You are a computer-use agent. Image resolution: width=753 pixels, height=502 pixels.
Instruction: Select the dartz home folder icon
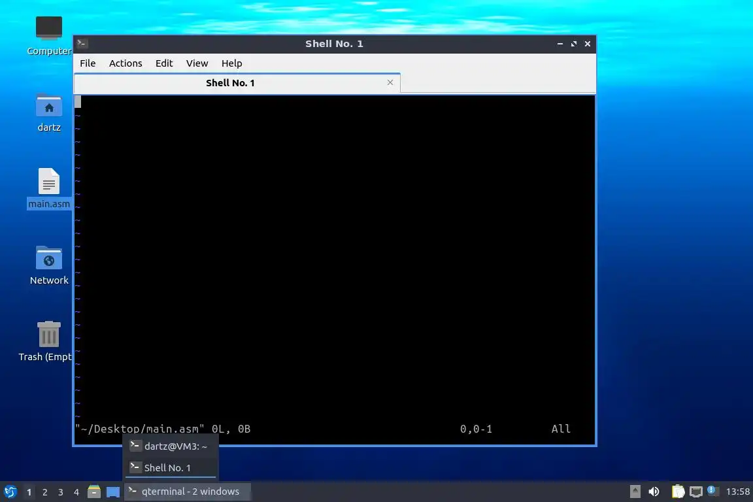click(49, 113)
